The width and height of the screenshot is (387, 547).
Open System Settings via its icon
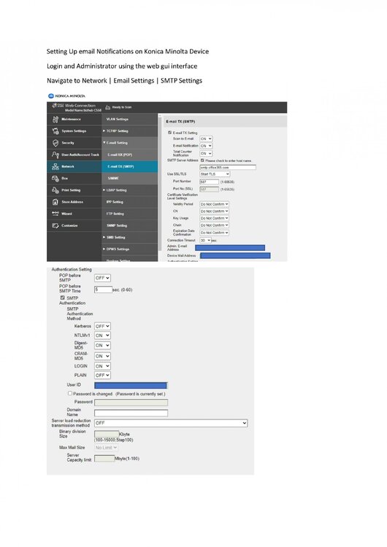55,131
